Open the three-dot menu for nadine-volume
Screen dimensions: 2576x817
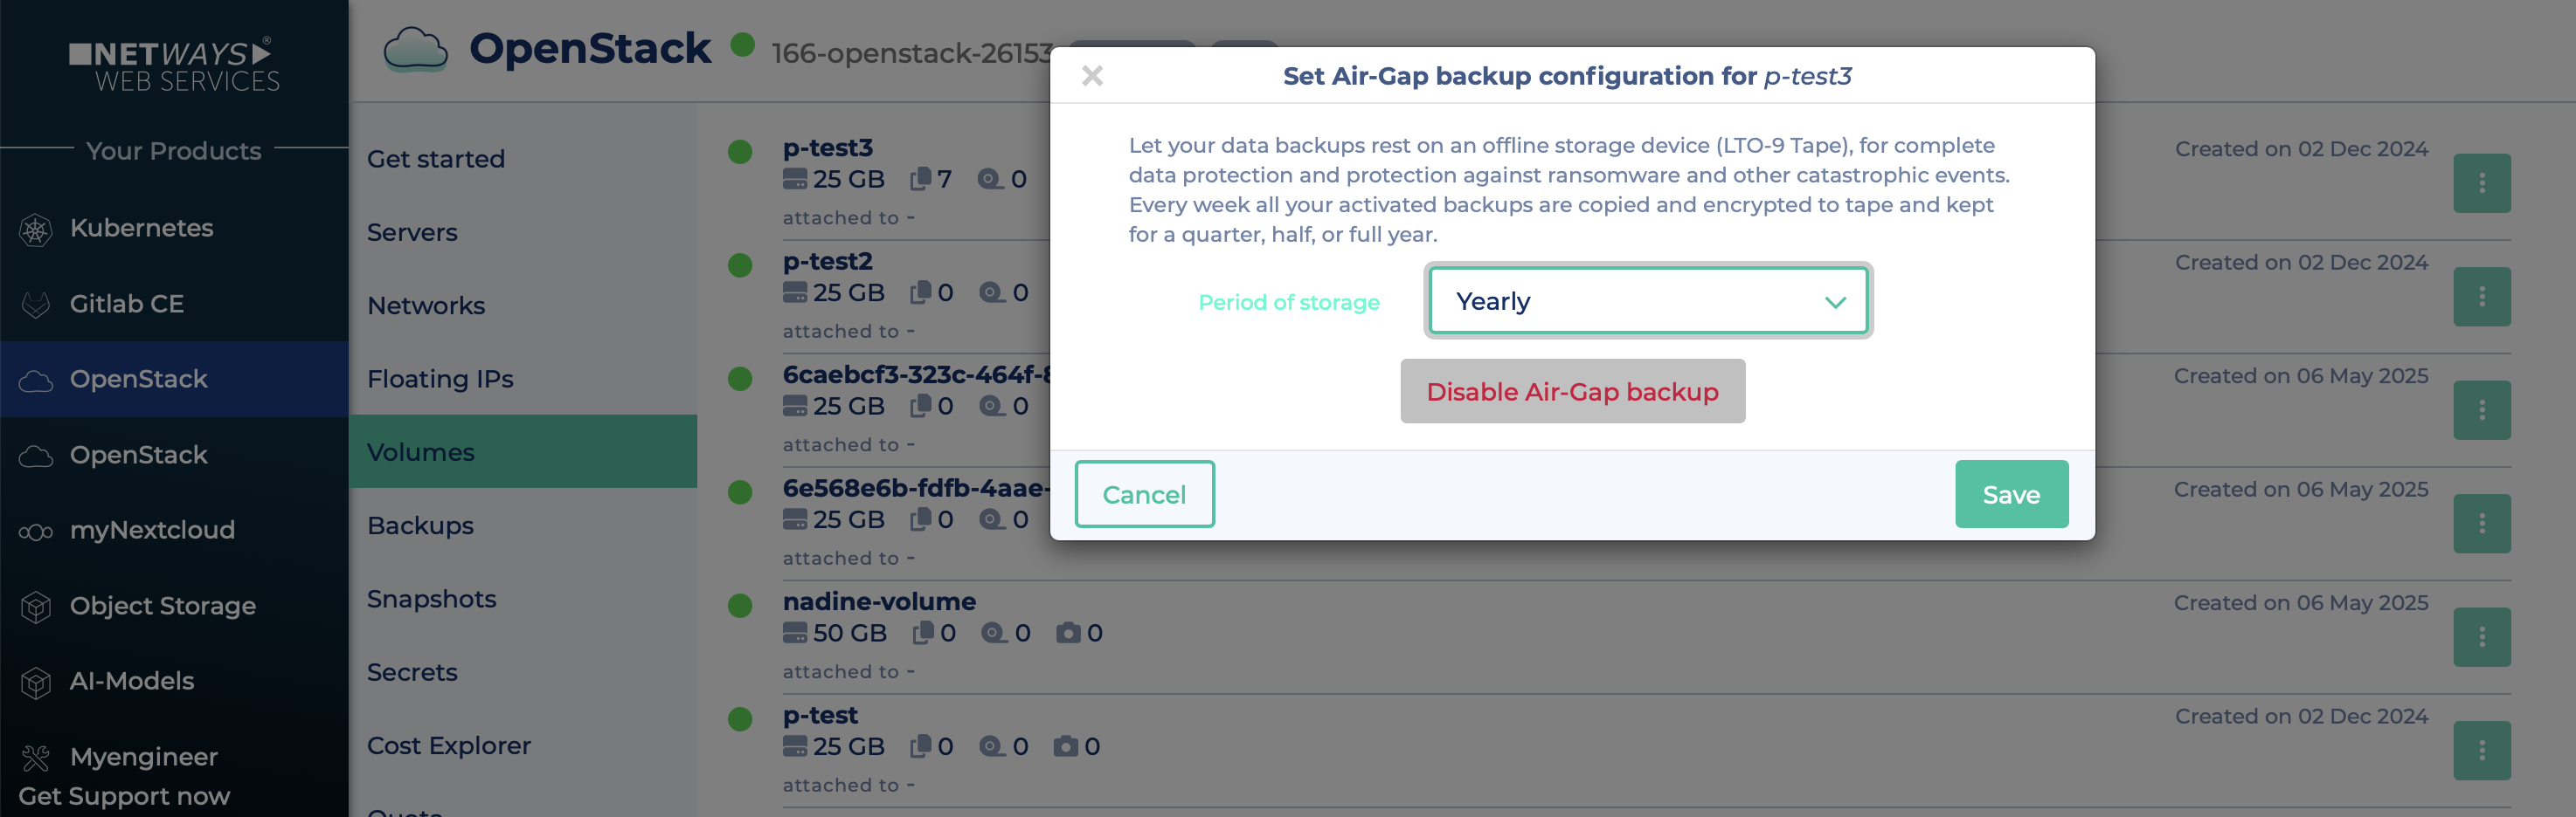click(x=2483, y=636)
